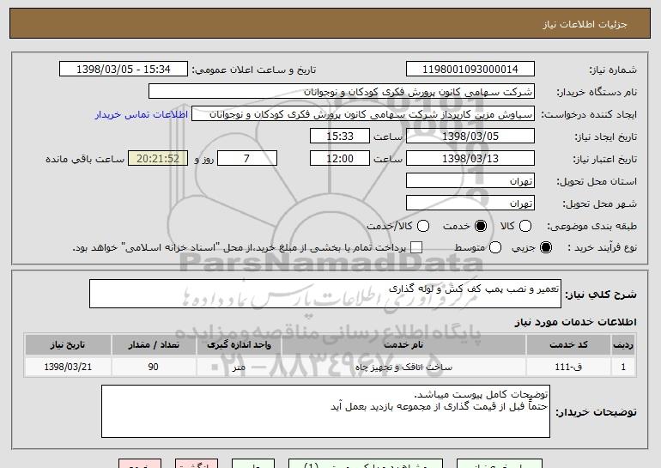Image resolution: width=661 pixels, height=468 pixels.
Task: Open the اطلاعات تماس خریدار link
Action: [x=142, y=114]
